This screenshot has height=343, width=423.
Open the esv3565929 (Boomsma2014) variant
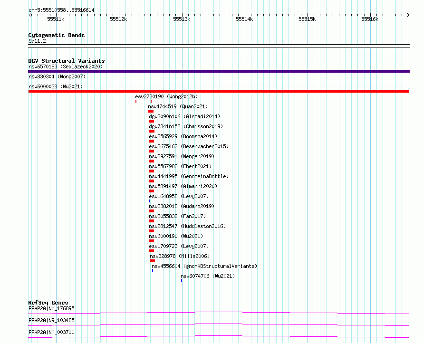pos(183,136)
